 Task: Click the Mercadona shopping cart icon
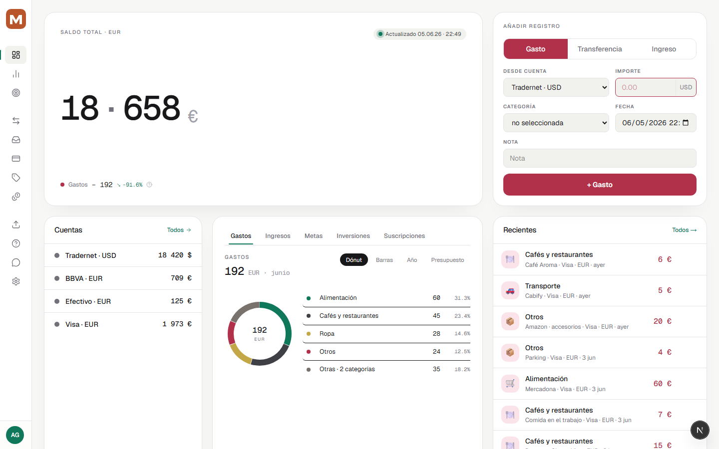tap(510, 384)
